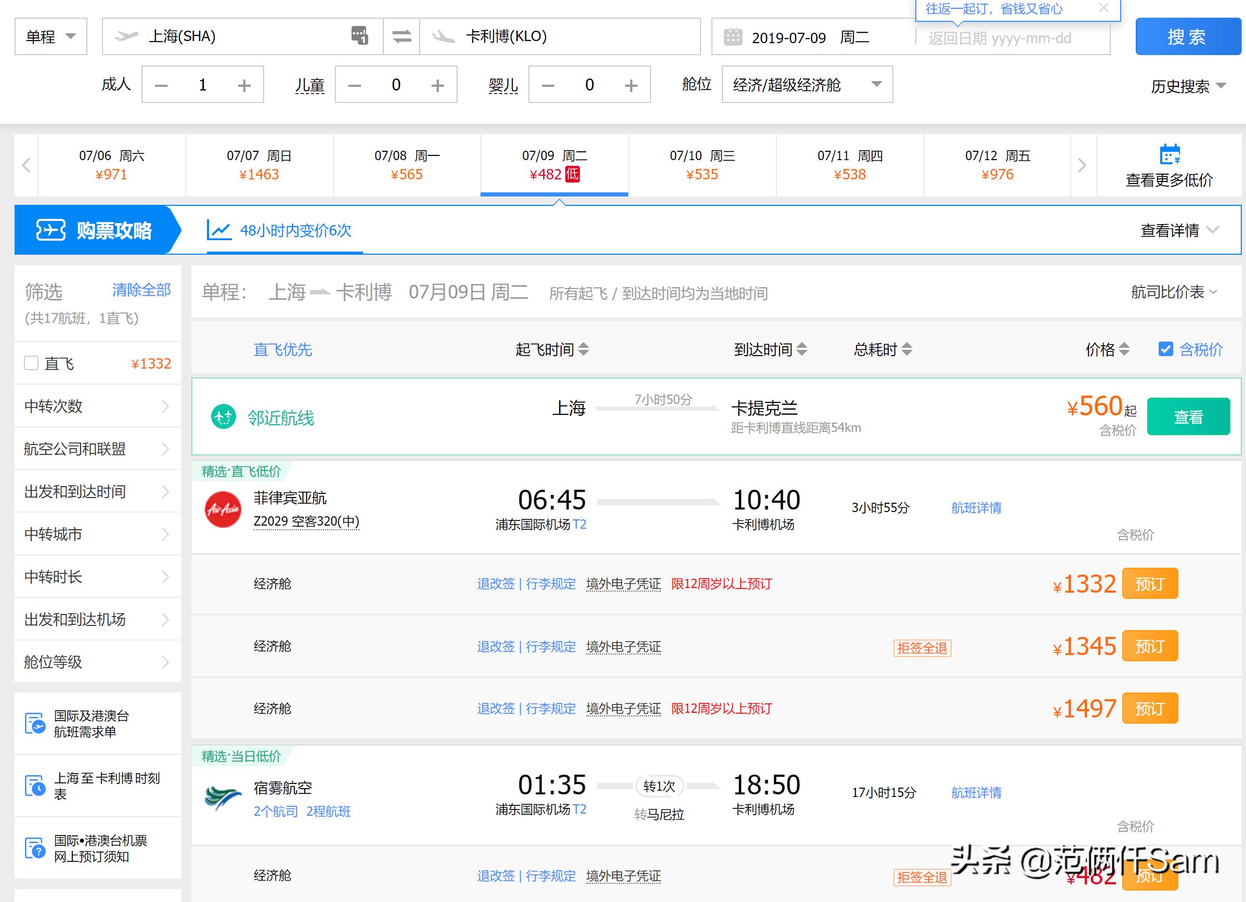Open the 历史搜索 menu
Viewport: 1246px width, 902px height.
(x=1187, y=86)
